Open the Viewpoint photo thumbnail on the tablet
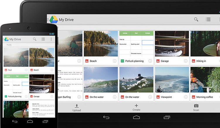This screenshot has height=128, width=220. click(172, 79)
